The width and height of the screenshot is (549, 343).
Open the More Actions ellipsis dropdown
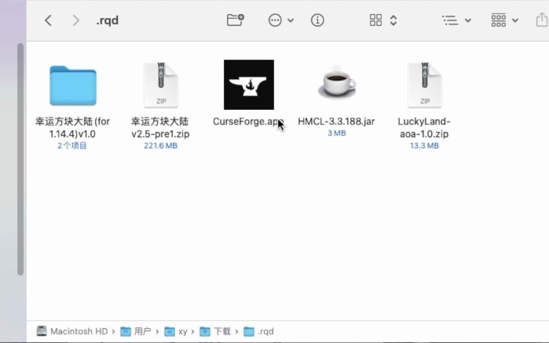tap(275, 20)
